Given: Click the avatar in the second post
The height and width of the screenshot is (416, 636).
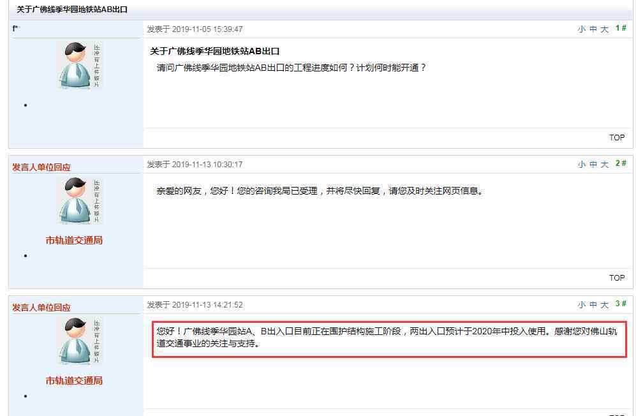Looking at the screenshot, I should [78, 201].
